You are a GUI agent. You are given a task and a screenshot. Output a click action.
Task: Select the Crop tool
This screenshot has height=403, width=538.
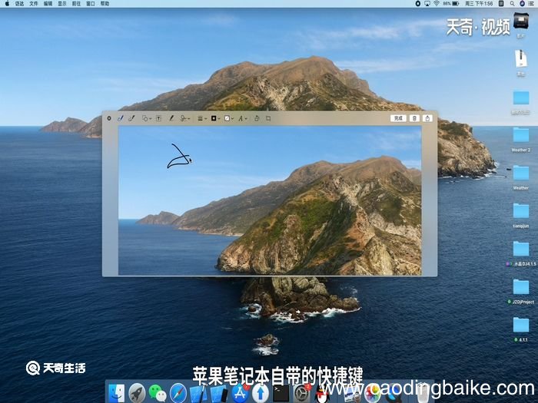(x=268, y=118)
